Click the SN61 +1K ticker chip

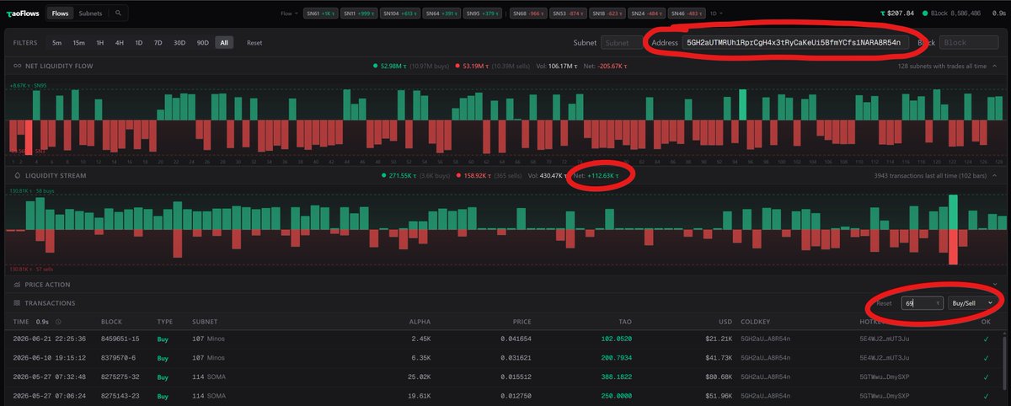322,14
